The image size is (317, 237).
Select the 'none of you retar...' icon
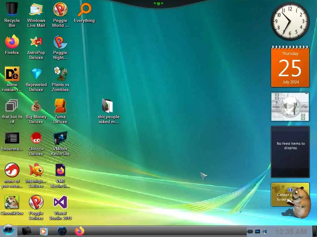tap(12, 176)
